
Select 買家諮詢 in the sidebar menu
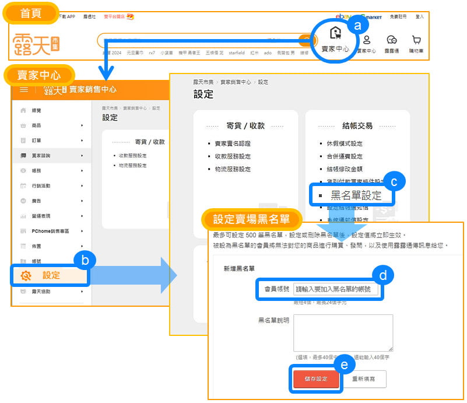coord(41,156)
